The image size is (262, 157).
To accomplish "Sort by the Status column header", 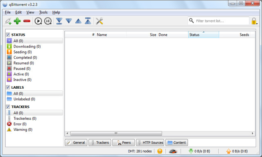I will [203, 34].
